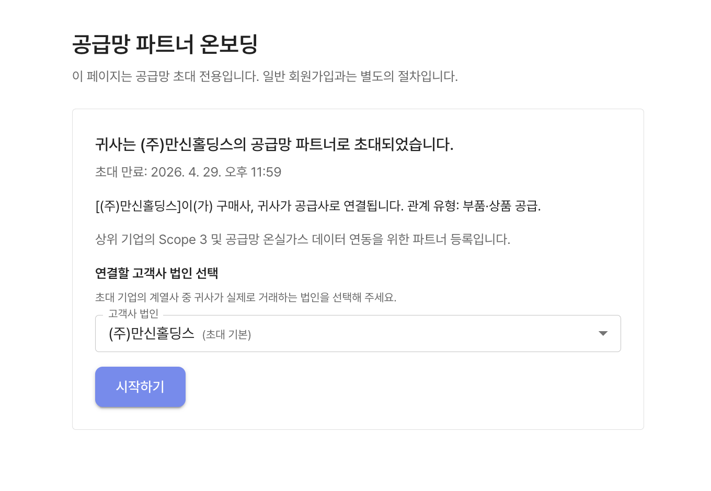Click the (초대 기본) tag in selector
This screenshot has height=491, width=711.
click(x=227, y=335)
